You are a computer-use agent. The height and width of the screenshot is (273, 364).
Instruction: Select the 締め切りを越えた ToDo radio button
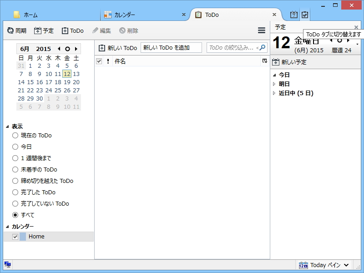point(15,181)
